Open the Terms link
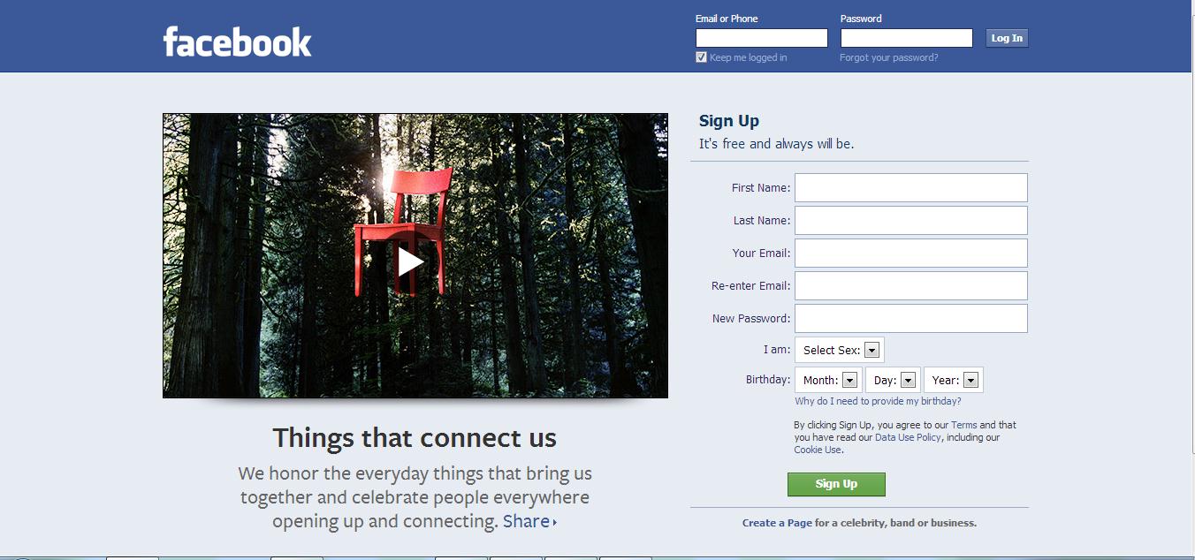The image size is (1195, 560). click(x=963, y=425)
